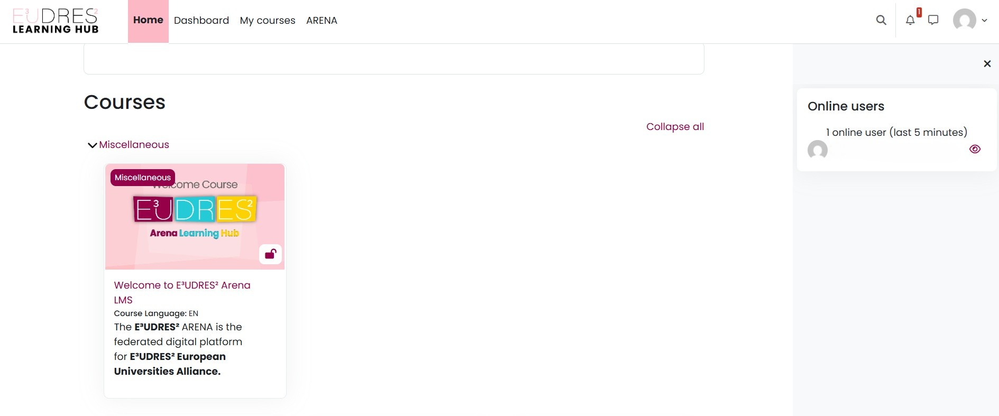The width and height of the screenshot is (999, 416).
Task: Toggle online visibility with the eye icon
Action: 975,149
